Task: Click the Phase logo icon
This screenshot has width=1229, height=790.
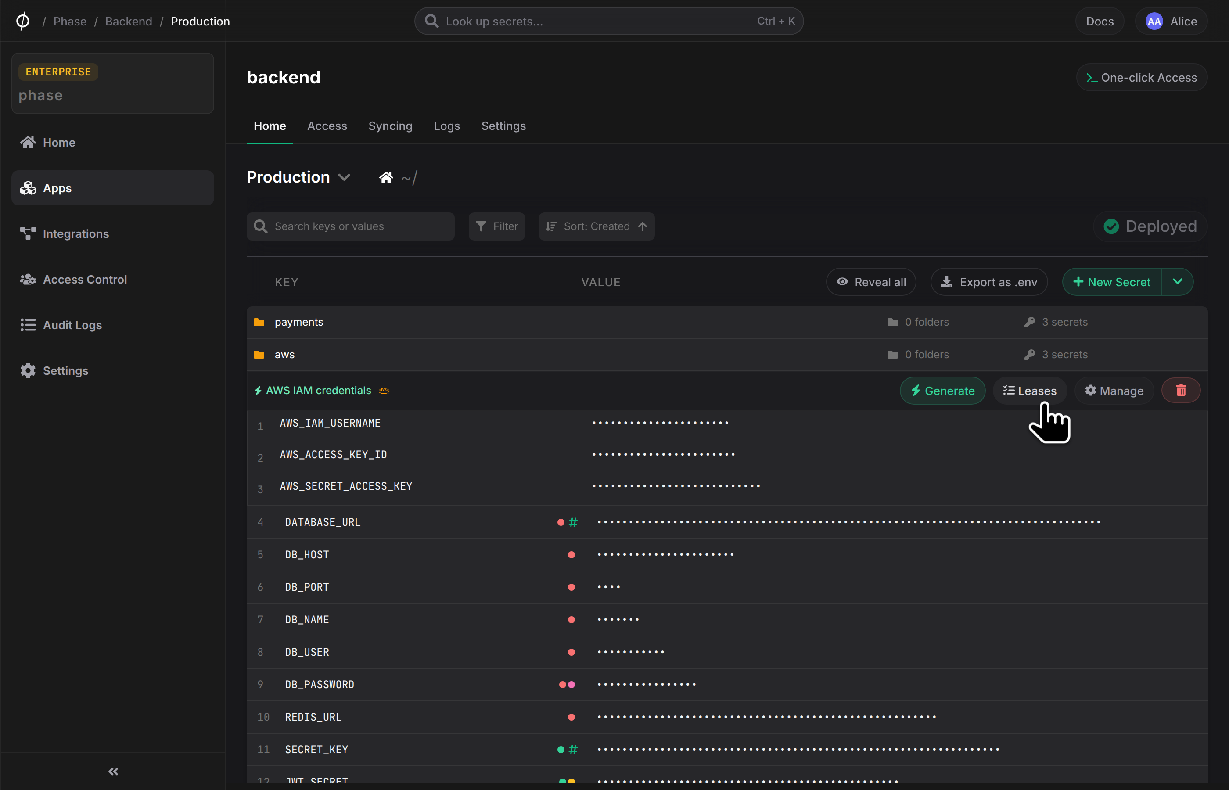Action: coord(22,21)
